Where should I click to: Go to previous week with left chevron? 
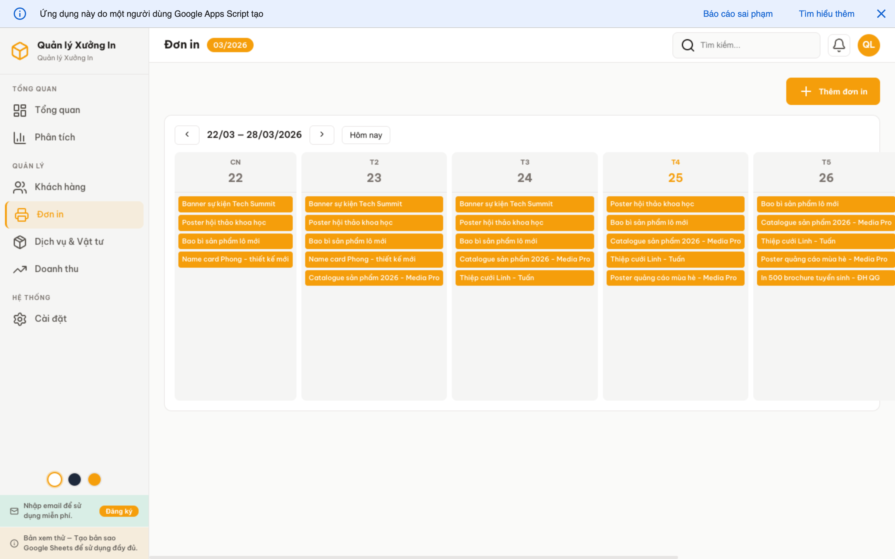(x=187, y=134)
